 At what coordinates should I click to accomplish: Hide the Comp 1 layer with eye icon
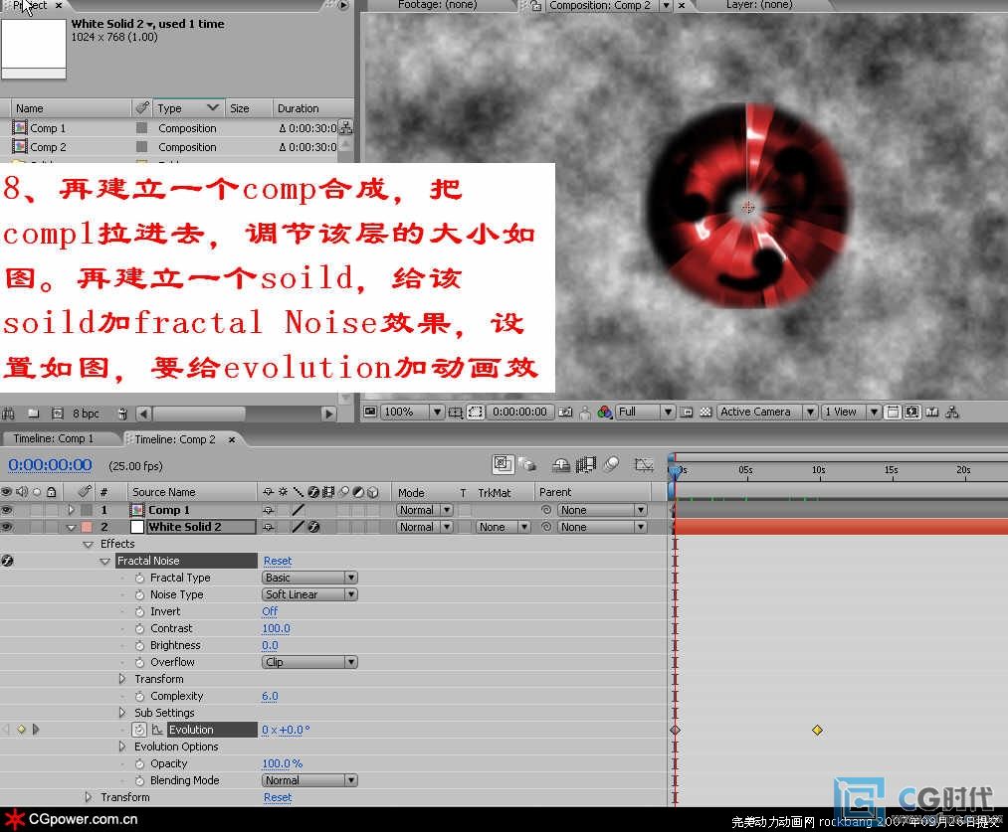point(7,510)
